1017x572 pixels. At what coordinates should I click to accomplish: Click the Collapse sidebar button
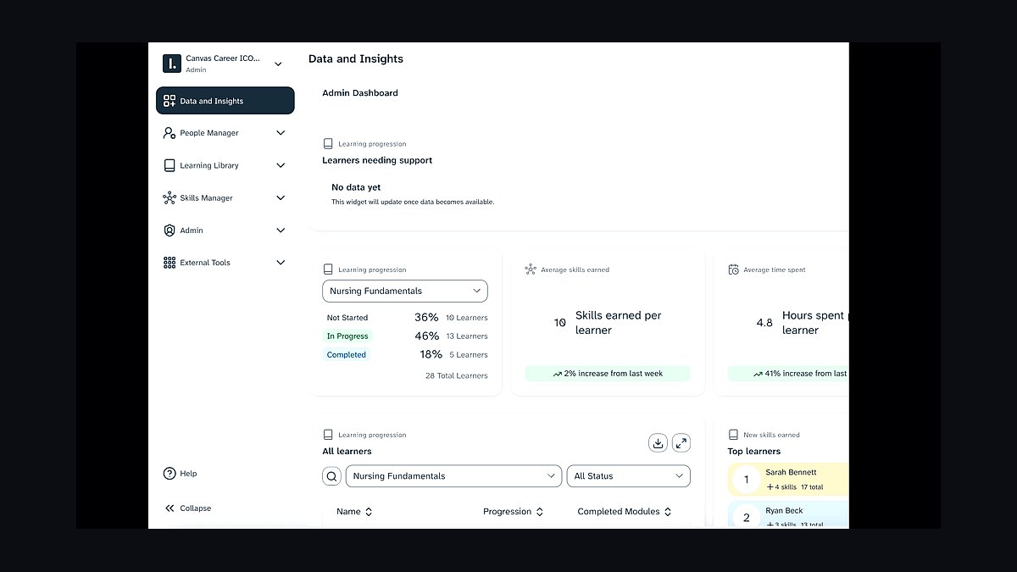point(188,508)
